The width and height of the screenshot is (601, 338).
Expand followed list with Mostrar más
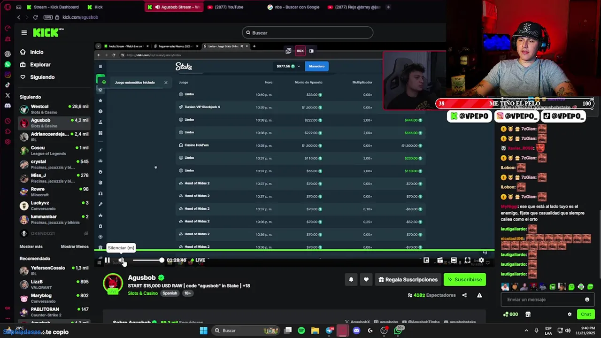click(31, 246)
